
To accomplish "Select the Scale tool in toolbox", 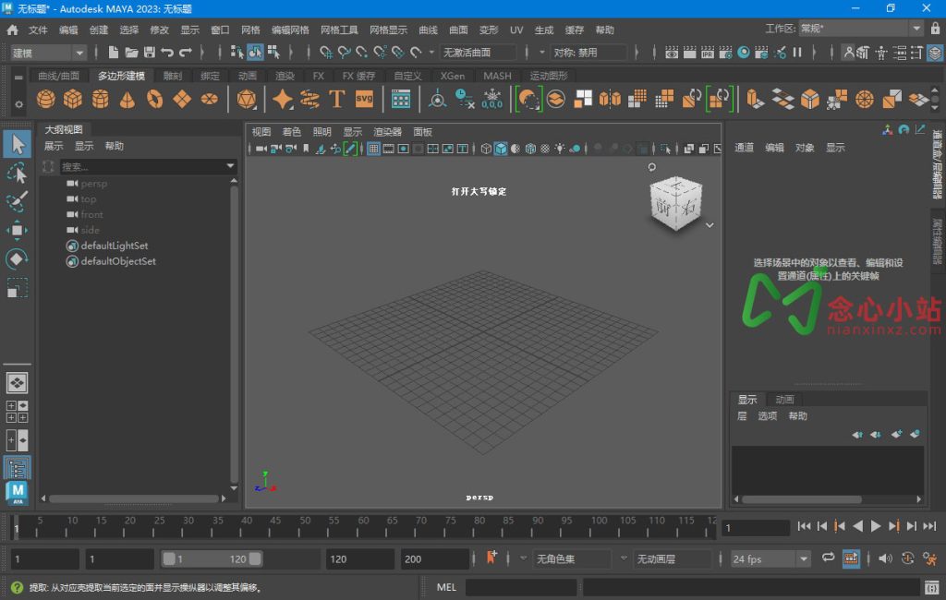I will point(18,288).
